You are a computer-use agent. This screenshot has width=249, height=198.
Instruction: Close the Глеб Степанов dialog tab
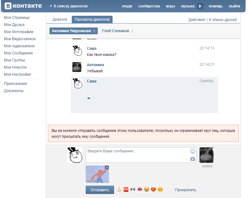point(132,31)
